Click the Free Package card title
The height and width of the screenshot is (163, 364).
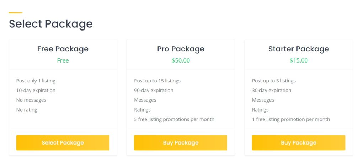tap(63, 49)
